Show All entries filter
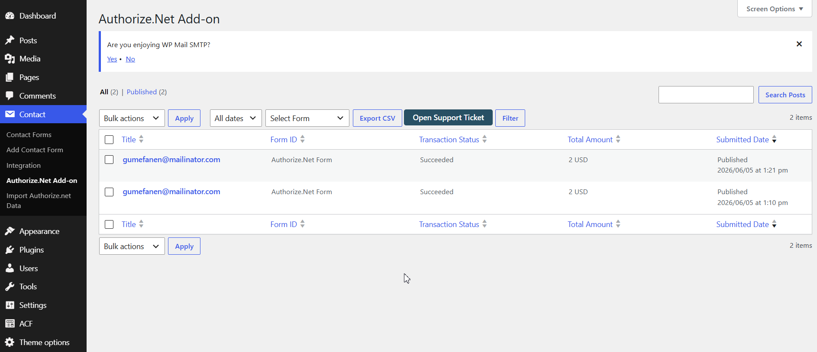 pos(104,92)
